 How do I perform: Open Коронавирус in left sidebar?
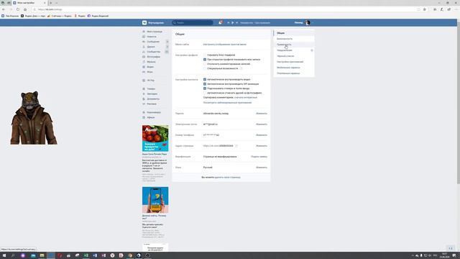click(155, 112)
